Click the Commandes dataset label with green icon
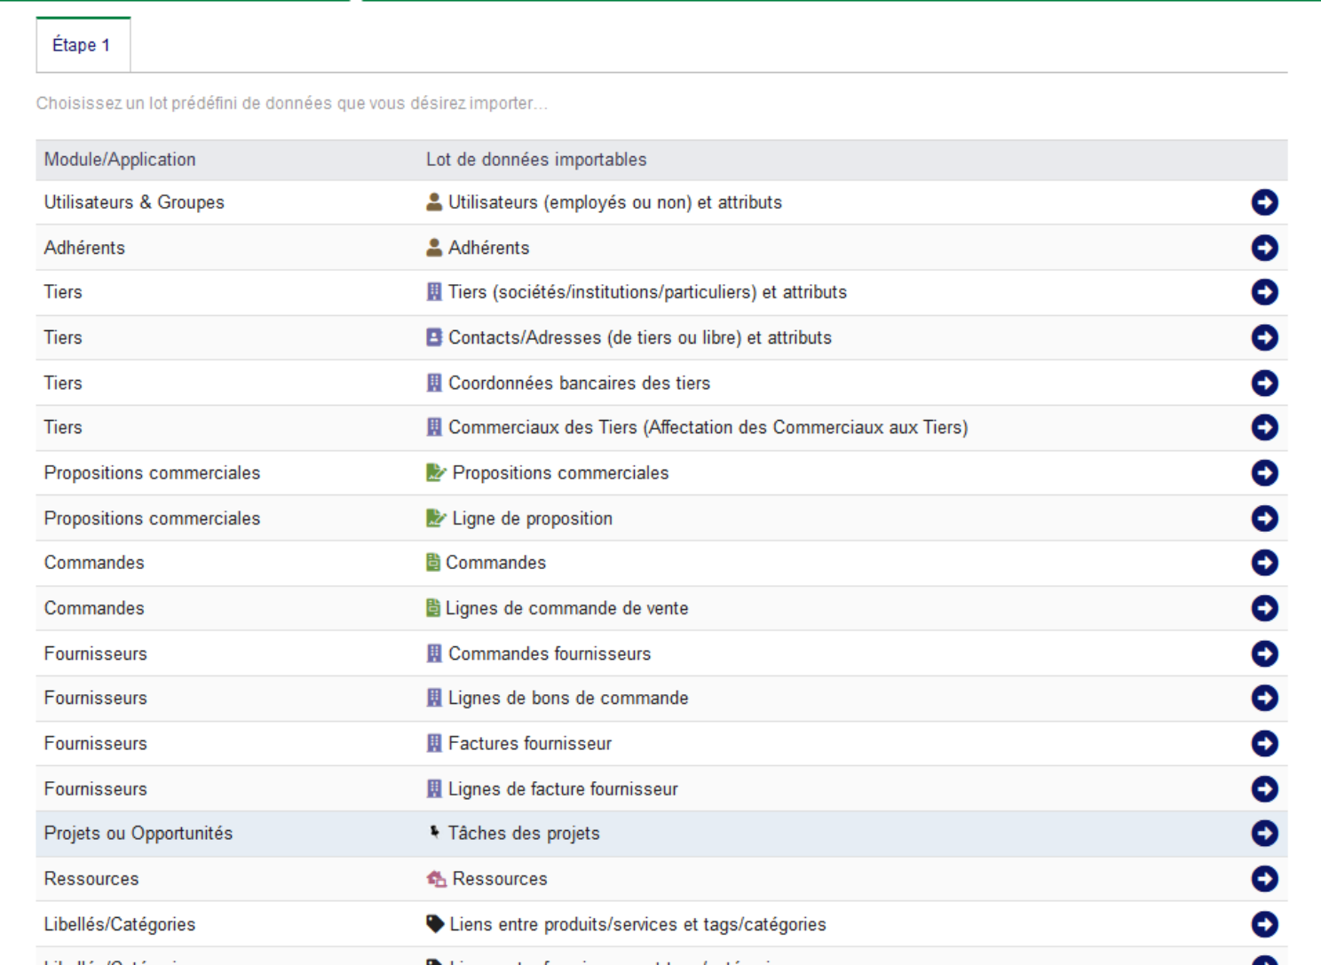Image resolution: width=1321 pixels, height=965 pixels. (x=495, y=563)
